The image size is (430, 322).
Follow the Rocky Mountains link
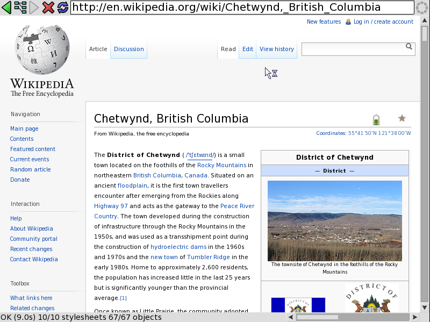tap(221, 165)
